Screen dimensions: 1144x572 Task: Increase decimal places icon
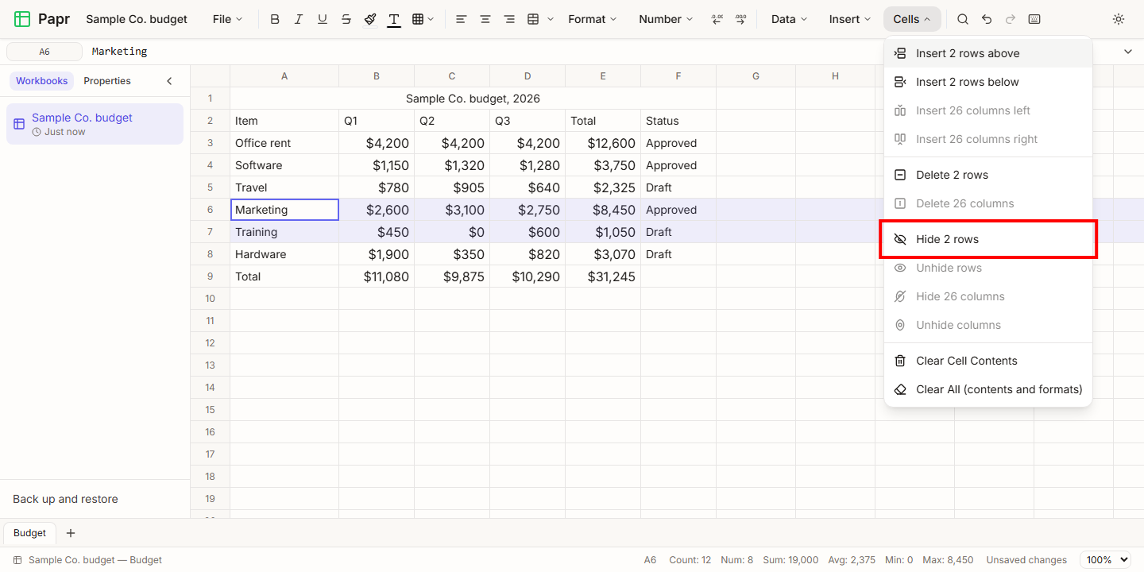point(740,19)
